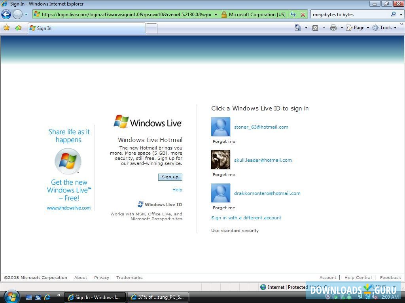Click Use standard security link
This screenshot has height=303, width=405.
pyautogui.click(x=235, y=230)
